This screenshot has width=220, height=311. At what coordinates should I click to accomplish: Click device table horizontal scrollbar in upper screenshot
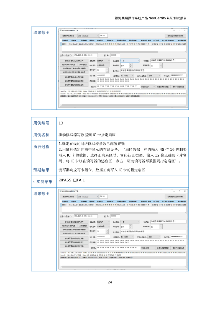(122, 51)
